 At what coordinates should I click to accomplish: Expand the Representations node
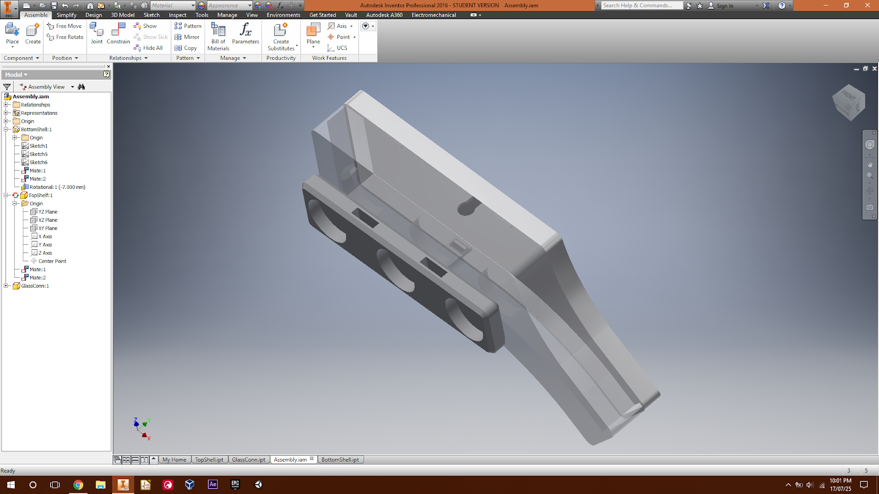click(x=6, y=113)
